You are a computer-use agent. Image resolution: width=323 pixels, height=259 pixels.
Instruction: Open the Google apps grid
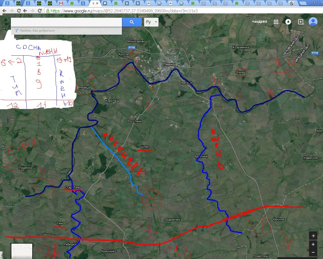(276, 22)
